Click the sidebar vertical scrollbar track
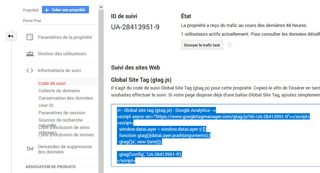Image resolution: width=320 pixels, height=173 pixels. pos(101,92)
